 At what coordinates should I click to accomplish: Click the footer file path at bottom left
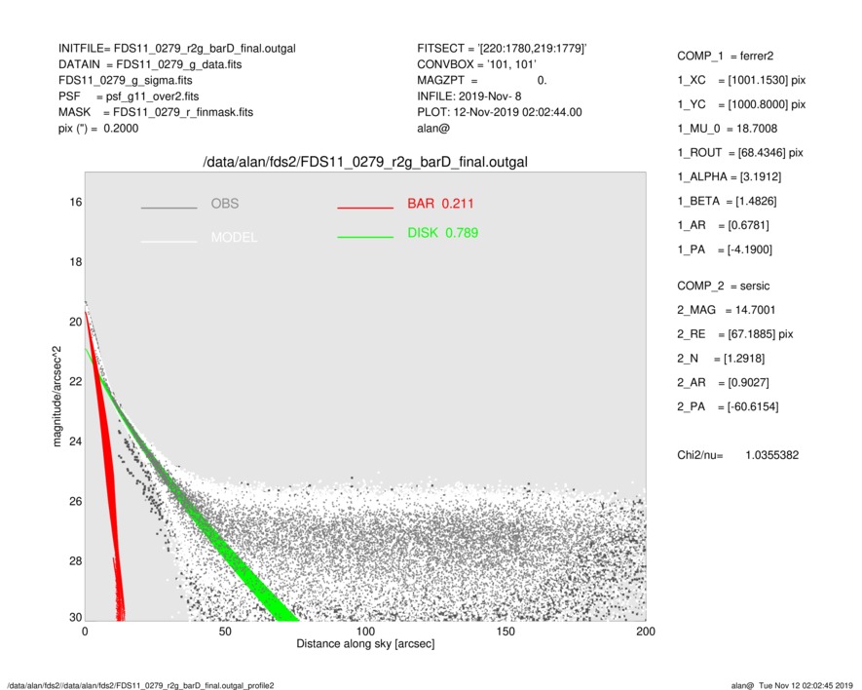click(140, 685)
